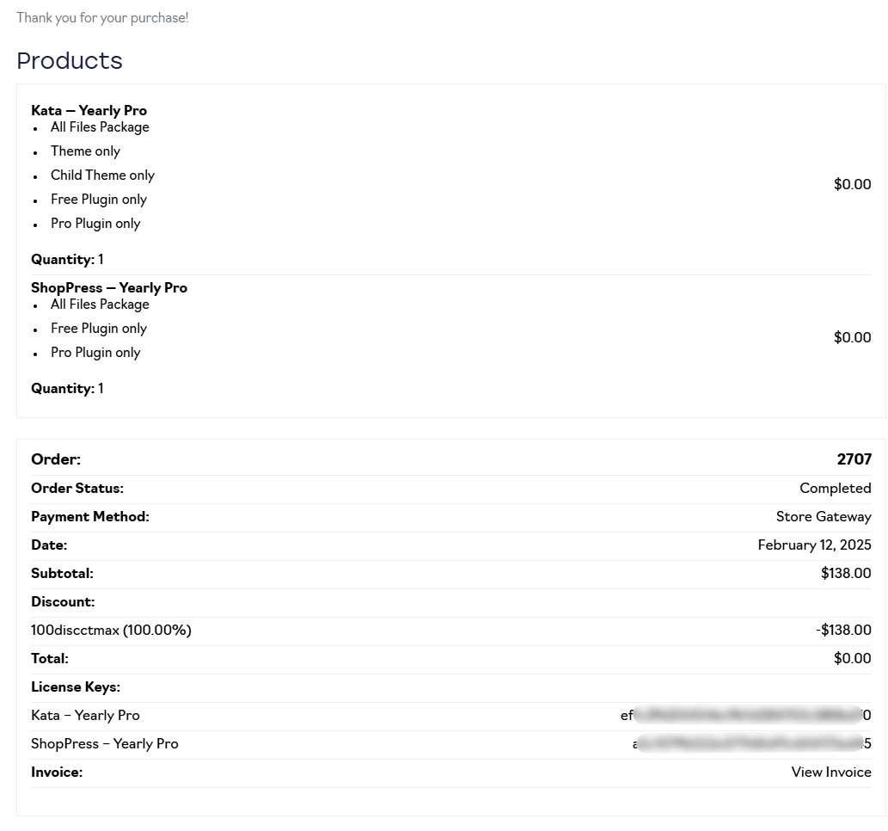Viewport: 888px width, 831px height.
Task: Click the 'Invoice:' label
Action: [57, 772]
